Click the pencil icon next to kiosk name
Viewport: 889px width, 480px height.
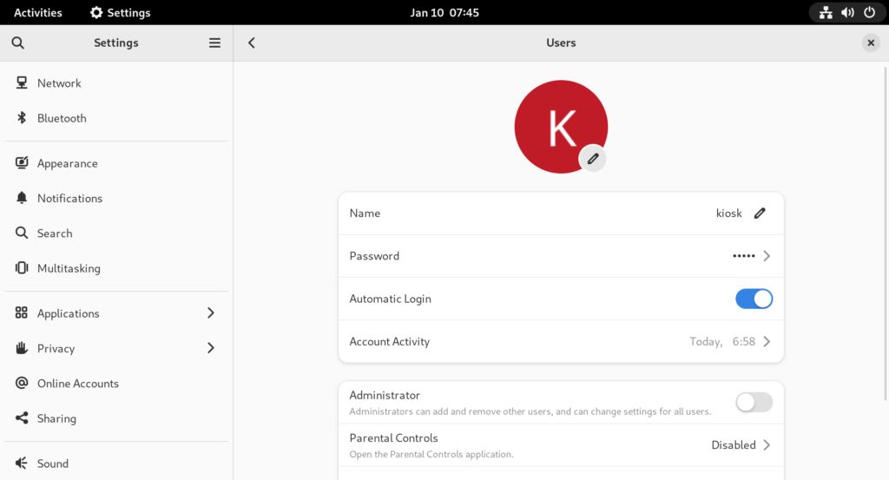tap(760, 213)
